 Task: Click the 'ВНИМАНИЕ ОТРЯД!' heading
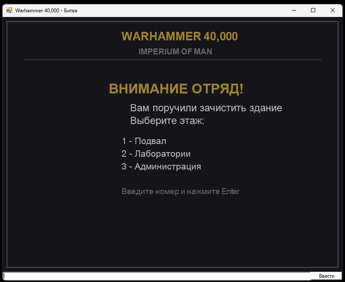(176, 89)
